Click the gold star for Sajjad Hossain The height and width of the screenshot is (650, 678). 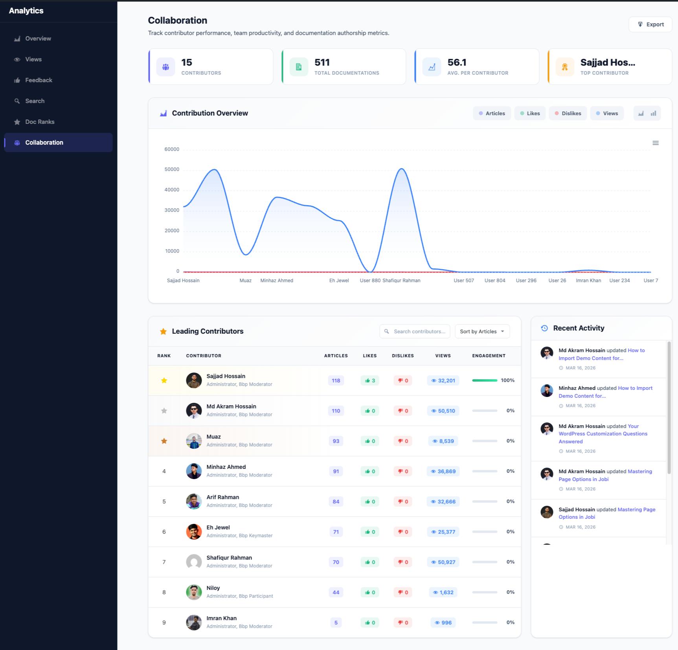pos(164,380)
